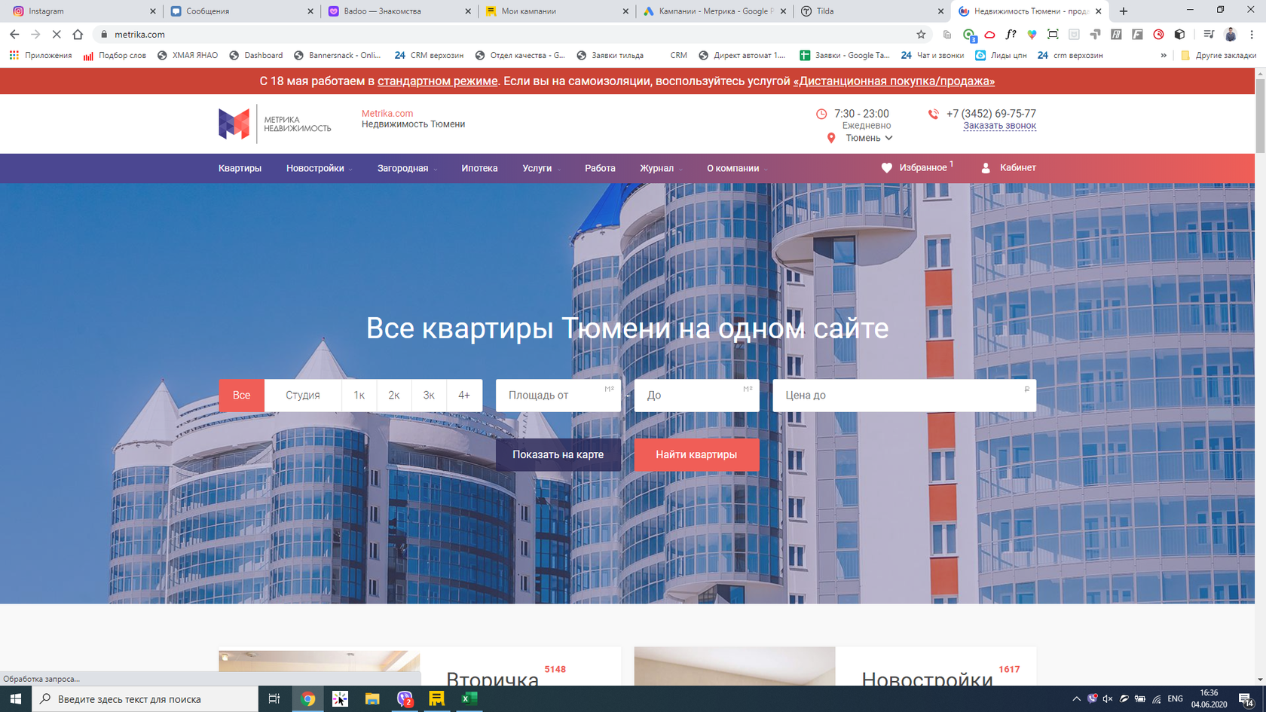Switch to the Сообщения tab
The image size is (1266, 712).
pyautogui.click(x=241, y=11)
